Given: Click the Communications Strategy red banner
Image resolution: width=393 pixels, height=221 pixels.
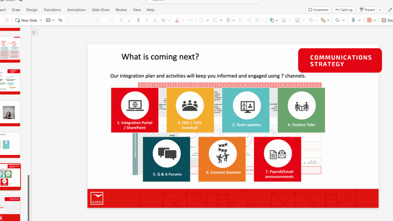Looking at the screenshot, I should click(x=340, y=61).
